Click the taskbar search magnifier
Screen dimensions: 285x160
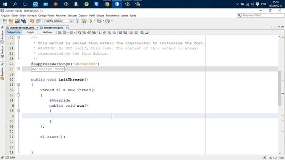15,4
